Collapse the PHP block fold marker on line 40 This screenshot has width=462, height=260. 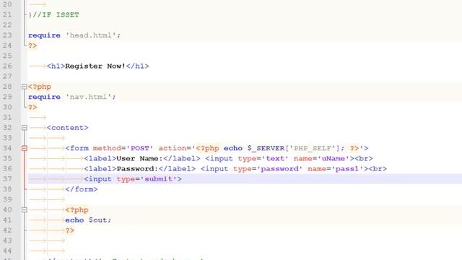click(x=25, y=210)
